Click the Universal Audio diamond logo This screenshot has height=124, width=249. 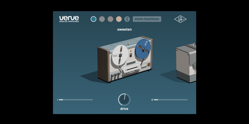180,19
